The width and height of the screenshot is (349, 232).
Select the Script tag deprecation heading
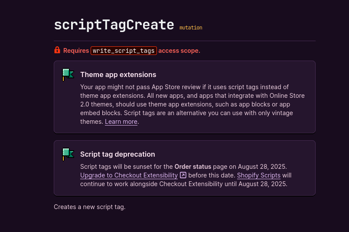tap(117, 154)
